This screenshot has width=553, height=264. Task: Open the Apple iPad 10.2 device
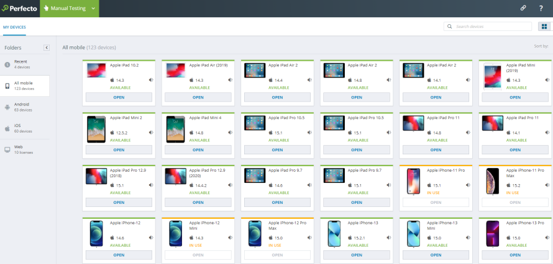click(x=119, y=97)
